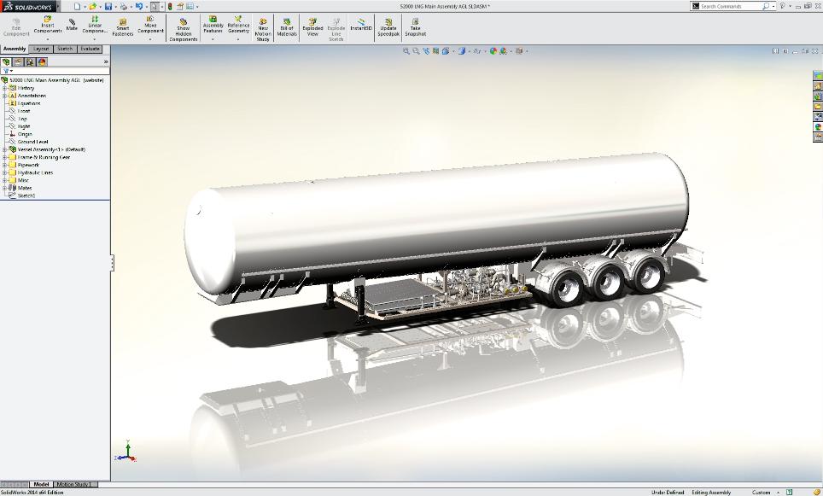The height and width of the screenshot is (496, 823).
Task: Select the Ground Level plane
Action: tap(32, 142)
